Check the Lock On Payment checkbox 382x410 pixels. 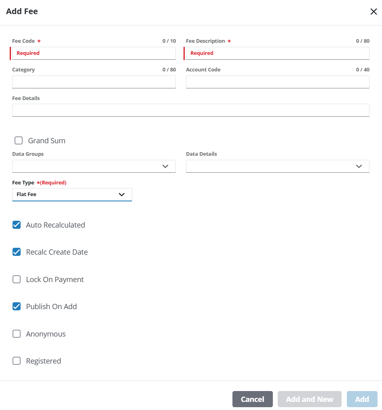tap(17, 280)
